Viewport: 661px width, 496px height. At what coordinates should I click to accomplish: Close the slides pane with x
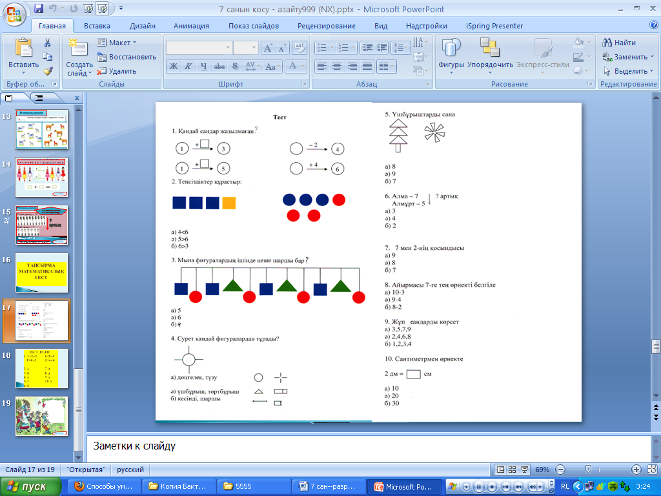pyautogui.click(x=77, y=98)
